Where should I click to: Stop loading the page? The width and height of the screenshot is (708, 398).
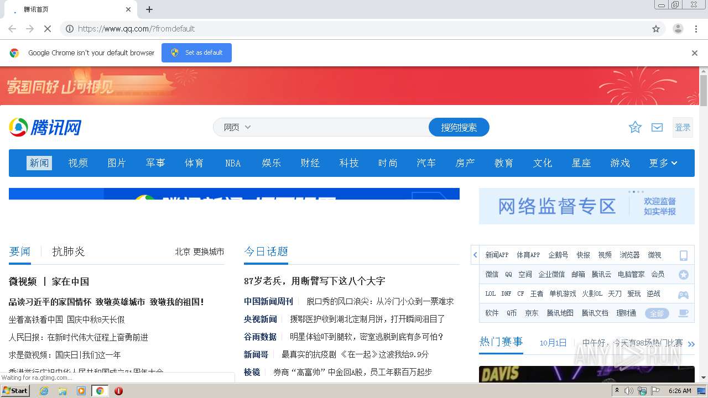click(x=48, y=29)
